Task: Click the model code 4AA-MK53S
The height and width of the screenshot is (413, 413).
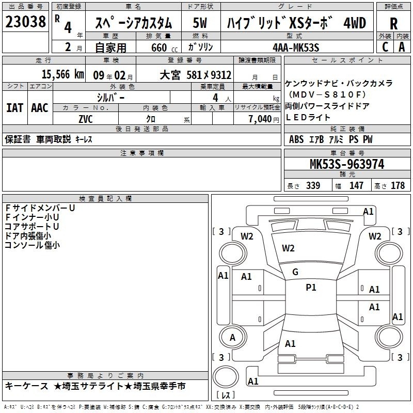Action: [296, 47]
